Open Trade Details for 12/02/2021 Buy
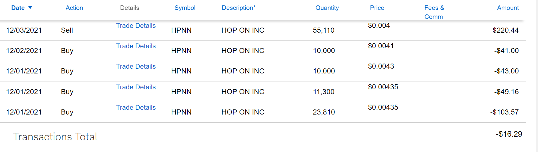Screen dimensions: 538x152 (x=136, y=46)
